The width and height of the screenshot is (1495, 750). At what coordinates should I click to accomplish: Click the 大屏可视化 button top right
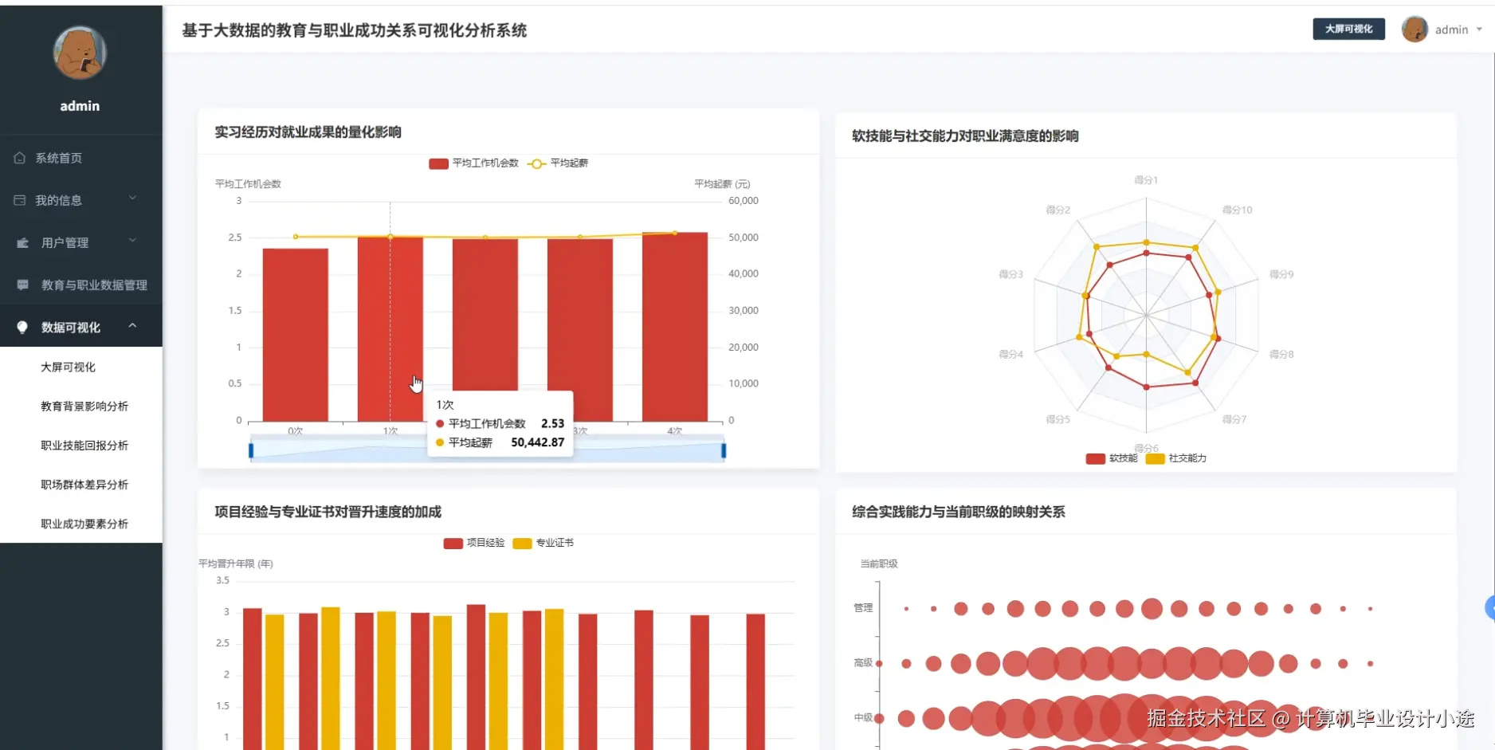pos(1348,29)
